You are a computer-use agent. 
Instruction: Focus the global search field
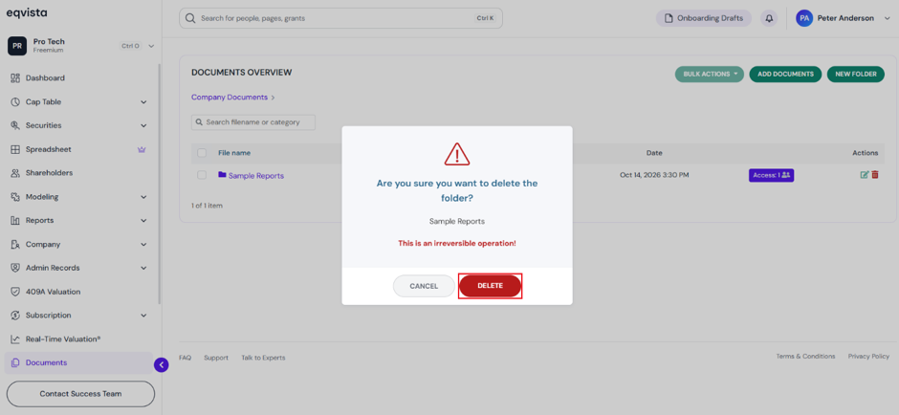click(x=340, y=18)
